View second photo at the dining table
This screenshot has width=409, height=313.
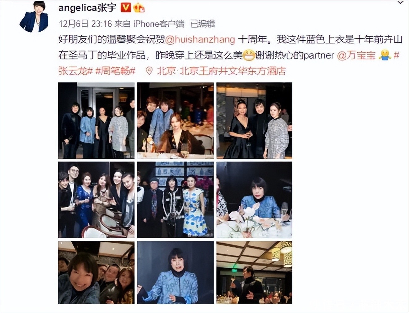point(175,121)
